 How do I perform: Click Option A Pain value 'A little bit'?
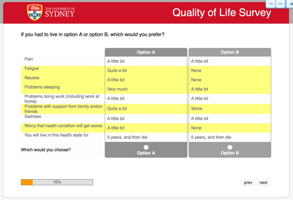tap(116, 61)
